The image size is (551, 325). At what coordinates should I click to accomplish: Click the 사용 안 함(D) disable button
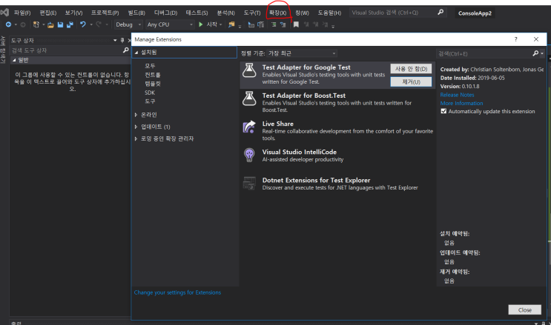pos(411,69)
